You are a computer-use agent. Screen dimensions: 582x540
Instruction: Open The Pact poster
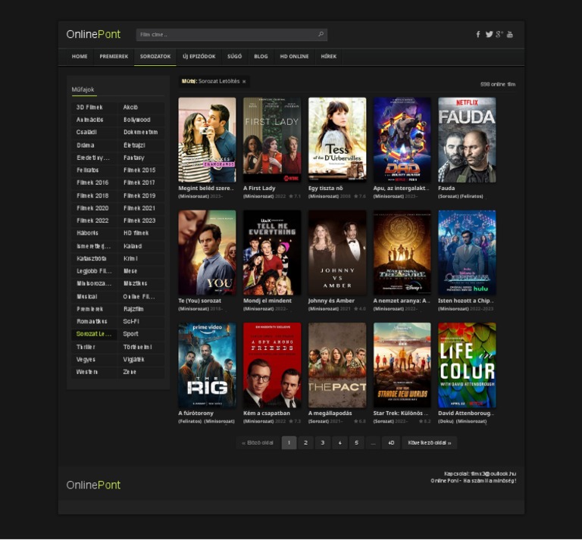point(337,365)
